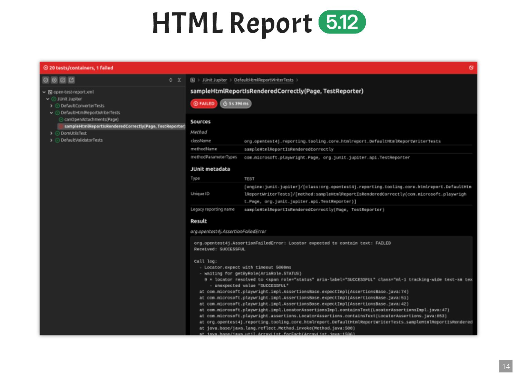This screenshot has width=517, height=377.
Task: Click the root icon at the start of the breadcrumb
Action: [x=193, y=80]
